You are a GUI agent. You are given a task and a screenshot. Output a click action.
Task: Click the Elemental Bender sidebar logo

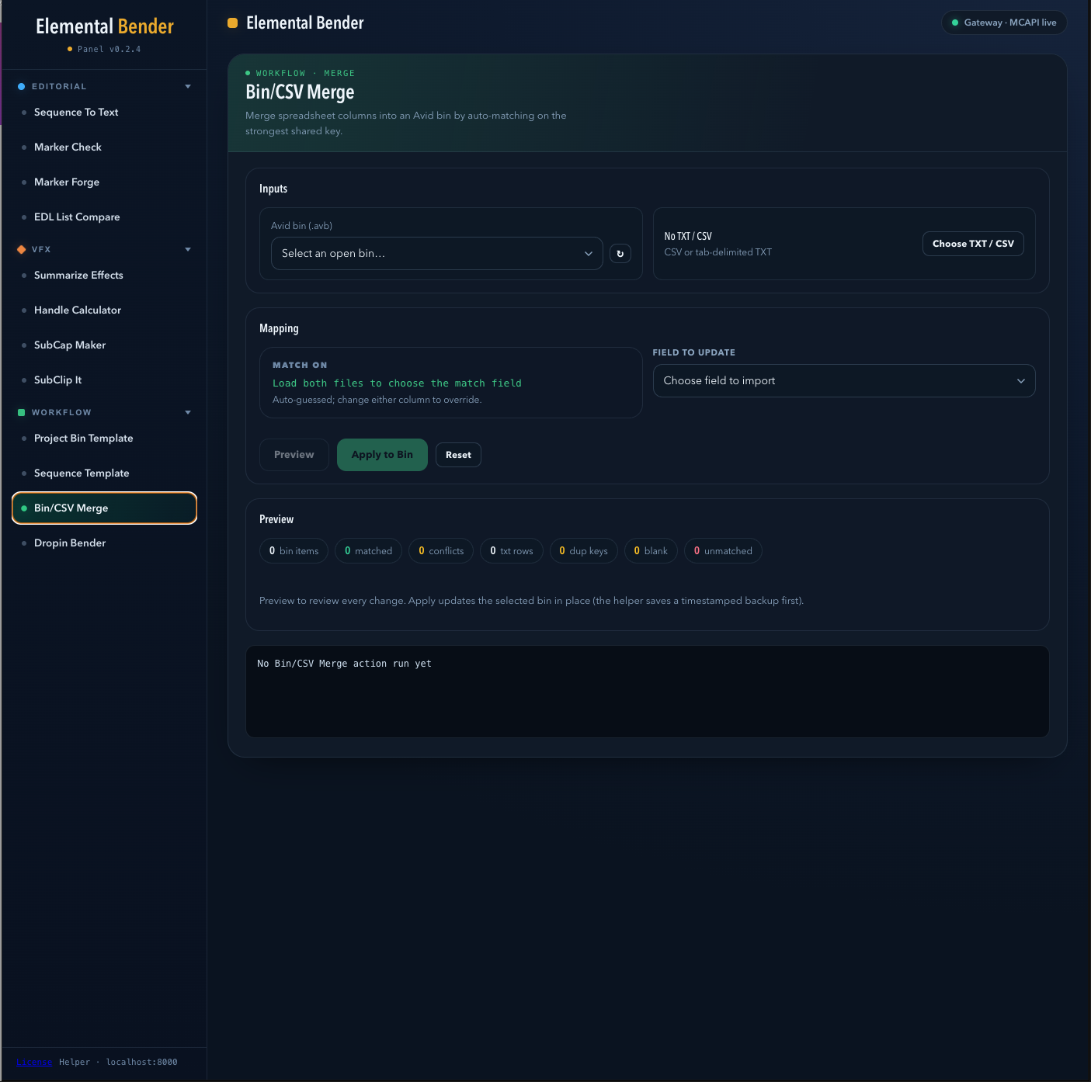pos(105,27)
